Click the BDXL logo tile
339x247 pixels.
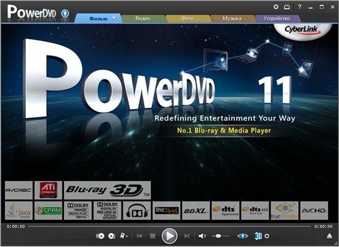196,211
